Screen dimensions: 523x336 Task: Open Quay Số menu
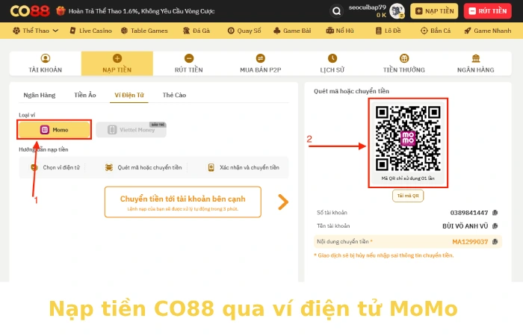coord(244,31)
